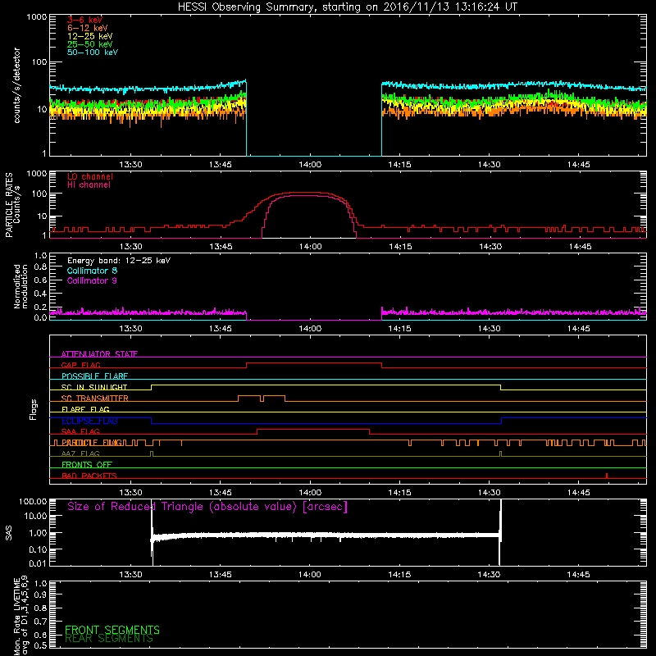Click the GAP FLAG label
Screen dimensions: 656x656
(80, 365)
